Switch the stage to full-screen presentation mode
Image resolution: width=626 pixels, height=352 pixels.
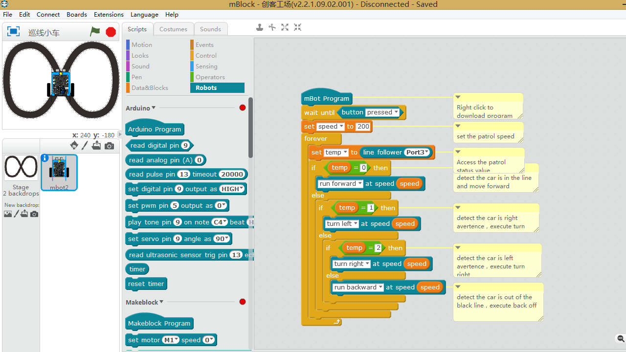coord(13,32)
